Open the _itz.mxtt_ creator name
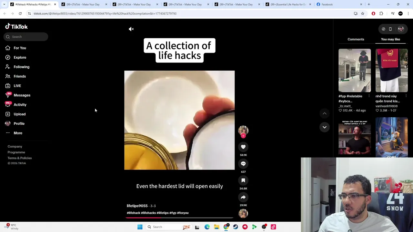The height and width of the screenshot is (232, 413). coord(345,106)
